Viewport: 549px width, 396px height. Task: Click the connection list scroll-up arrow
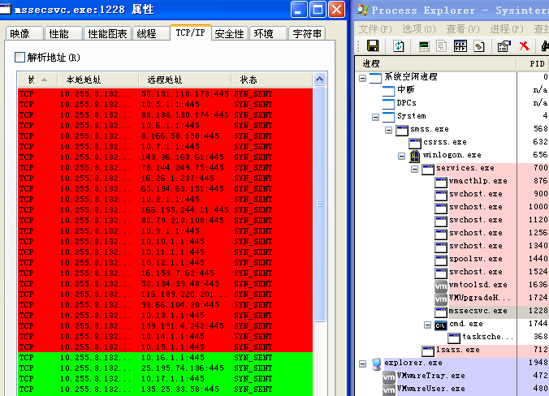320,80
